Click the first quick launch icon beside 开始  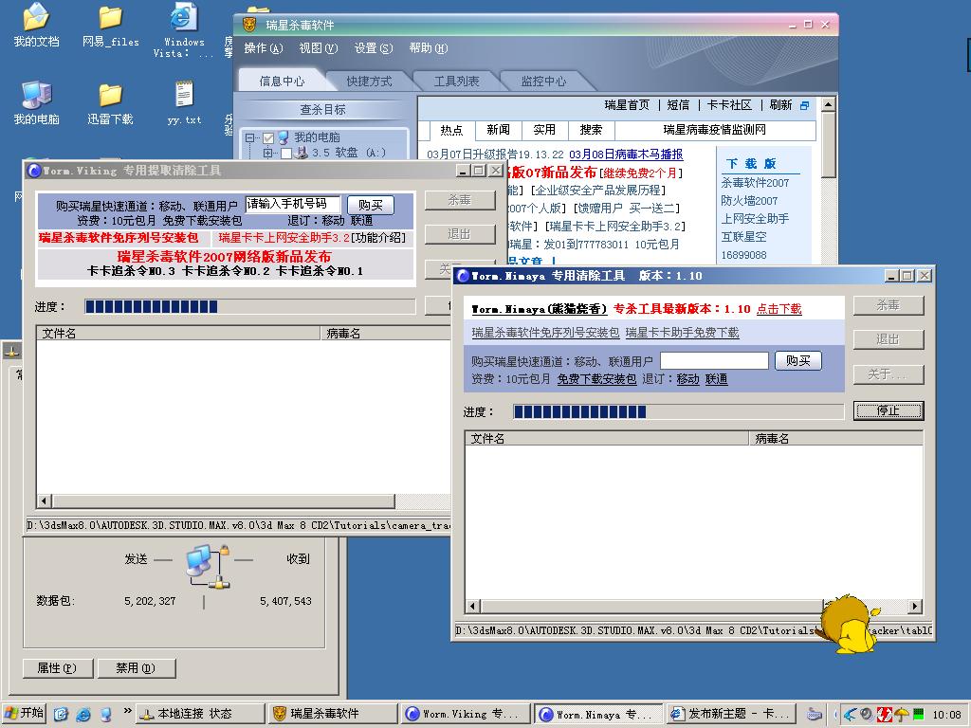61,714
